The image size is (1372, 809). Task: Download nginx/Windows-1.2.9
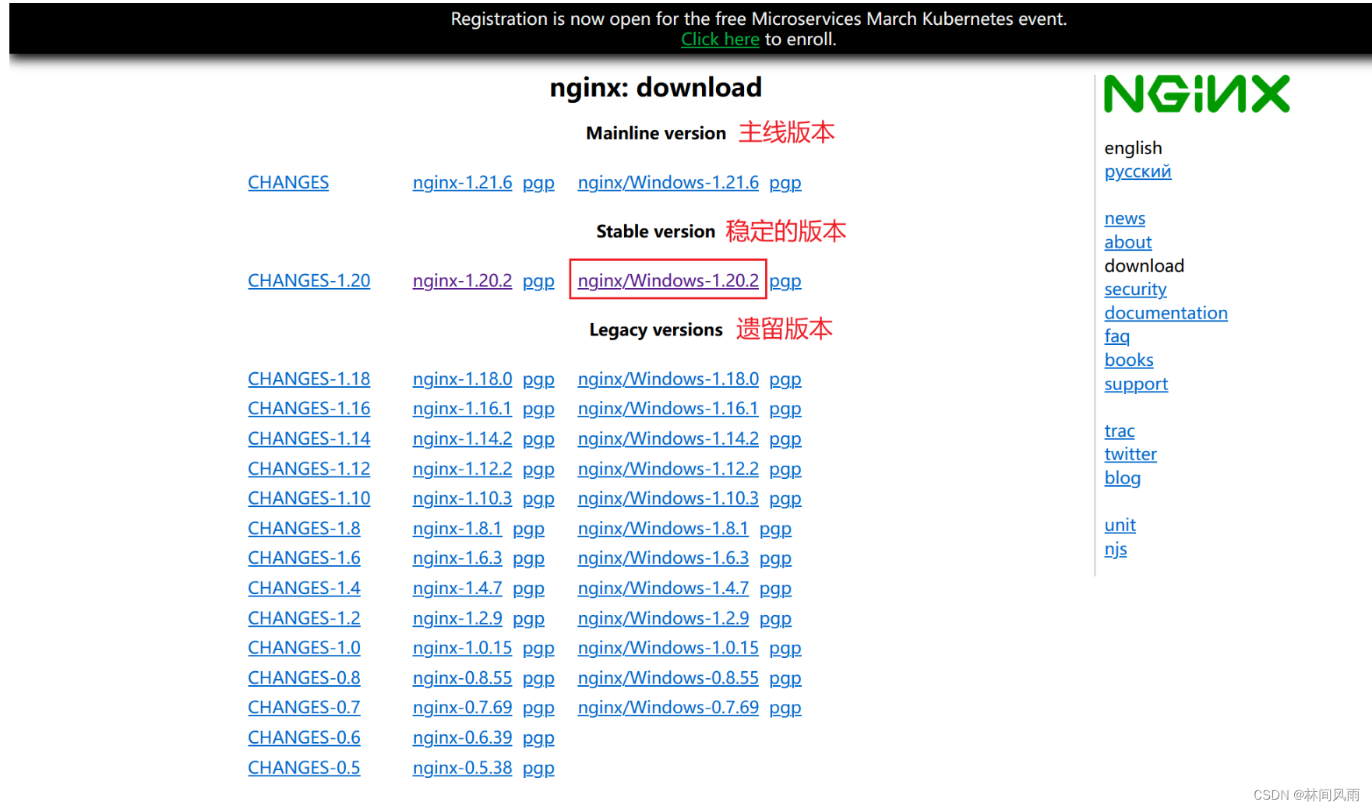pos(663,617)
